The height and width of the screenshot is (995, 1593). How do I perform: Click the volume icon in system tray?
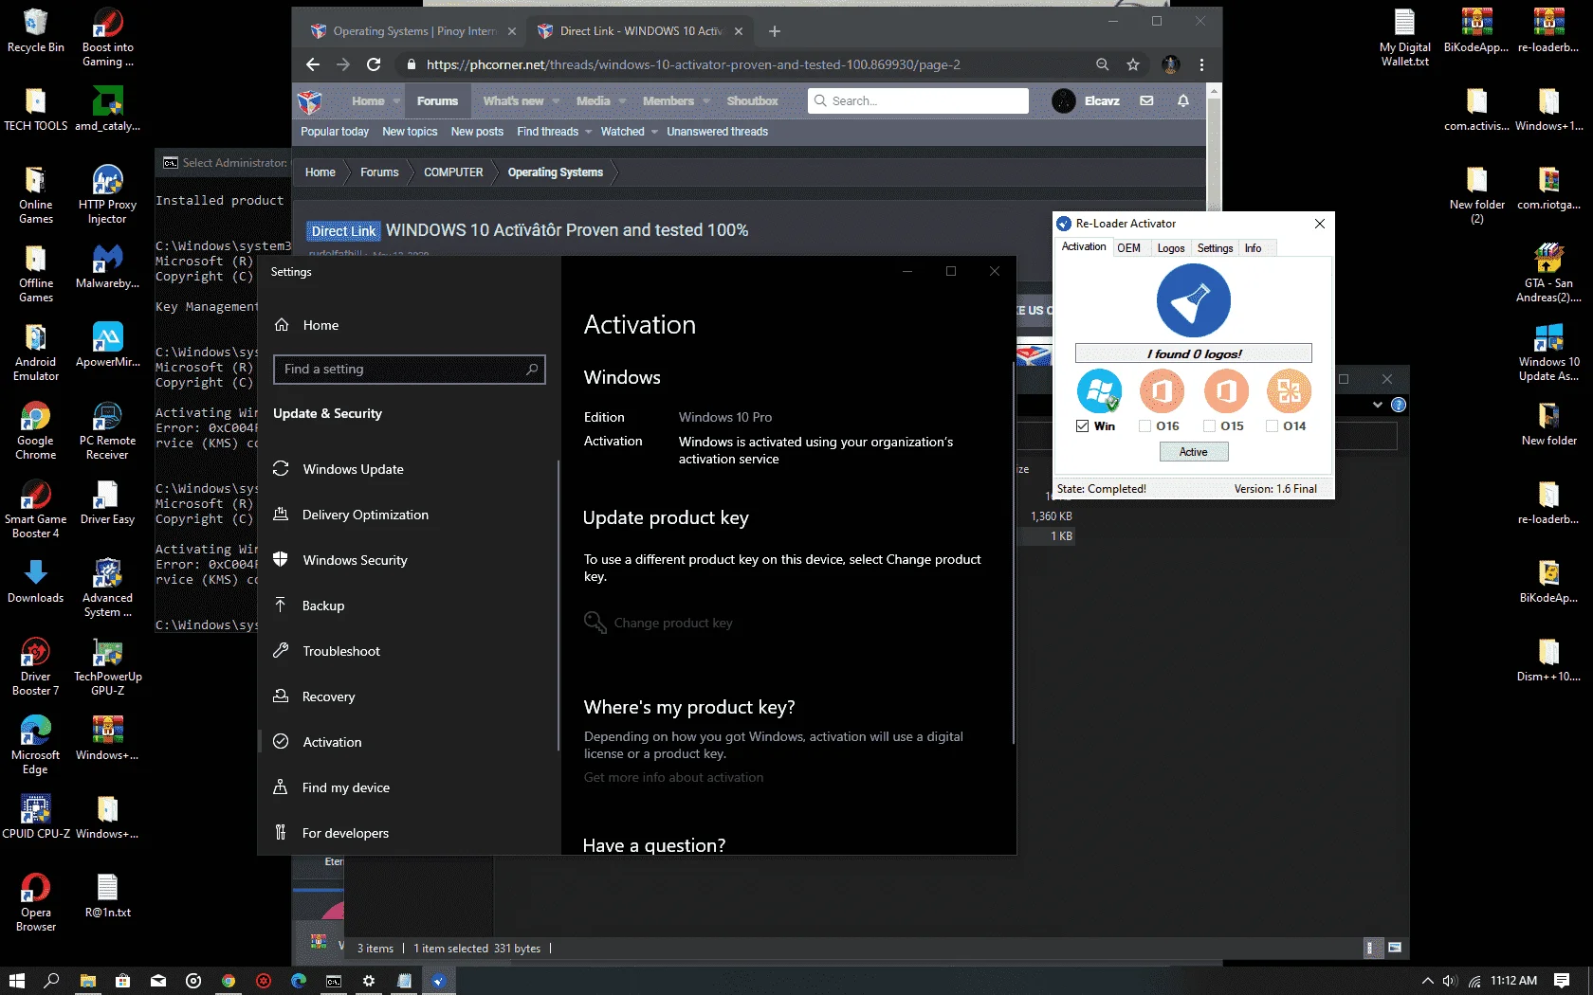pyautogui.click(x=1450, y=981)
